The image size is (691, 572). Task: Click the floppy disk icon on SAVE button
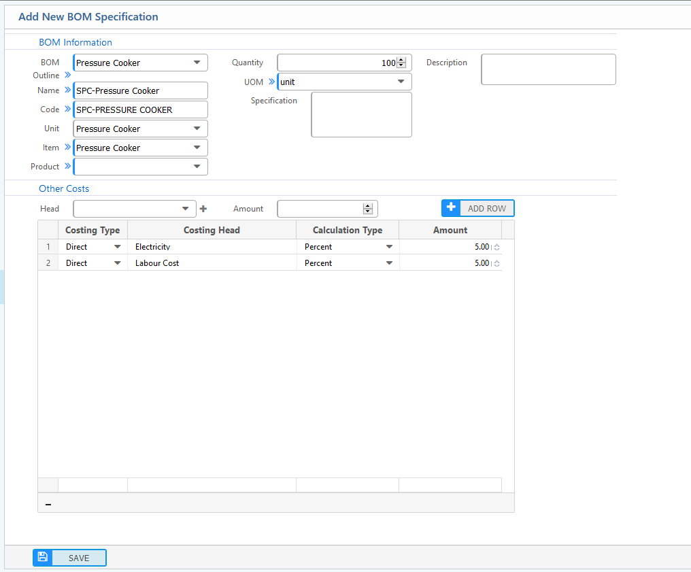pos(41,556)
